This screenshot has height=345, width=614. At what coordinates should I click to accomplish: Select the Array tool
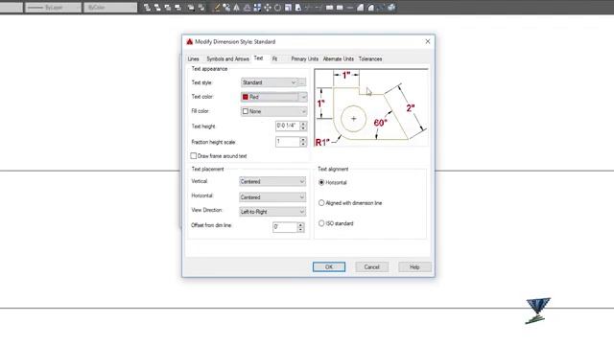tap(257, 8)
